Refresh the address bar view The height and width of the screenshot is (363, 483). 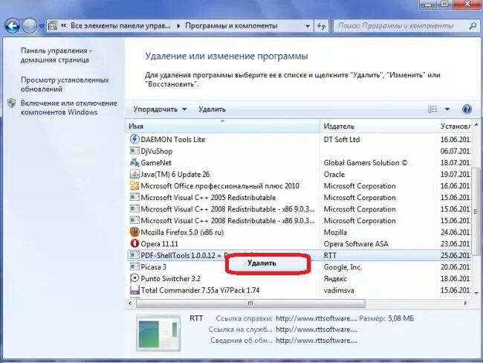[x=321, y=26]
